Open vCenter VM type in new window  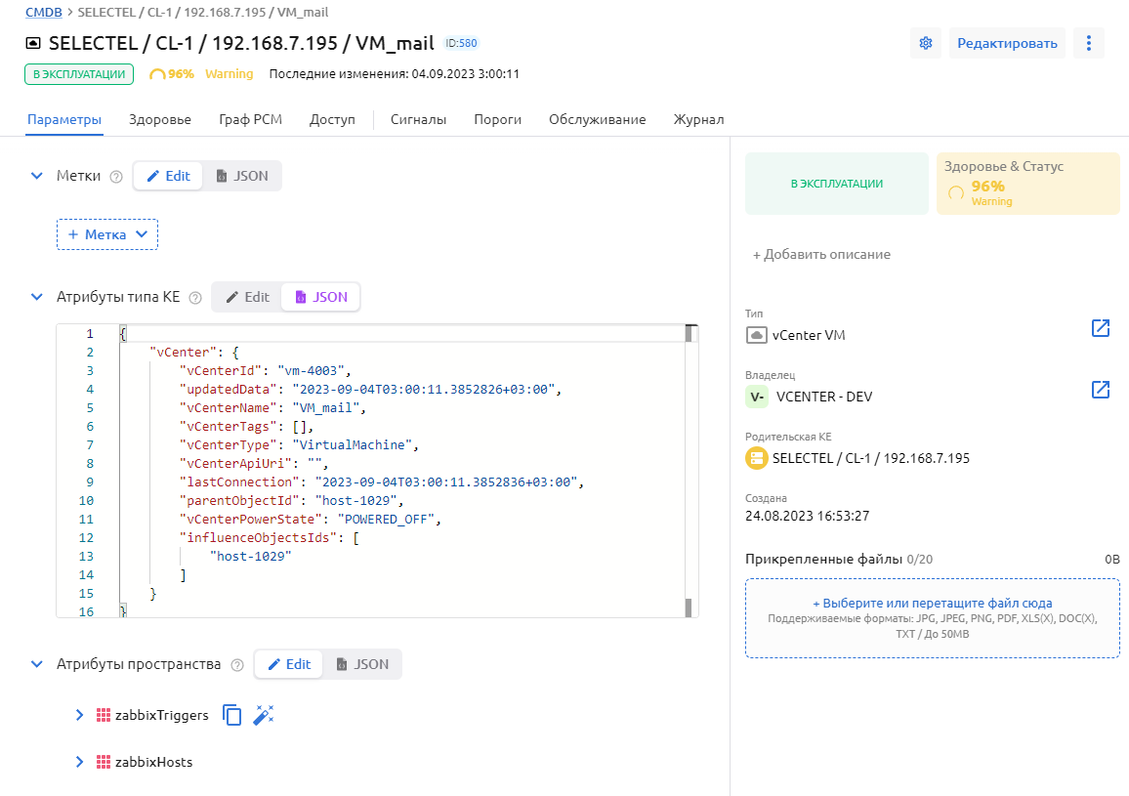click(x=1101, y=328)
